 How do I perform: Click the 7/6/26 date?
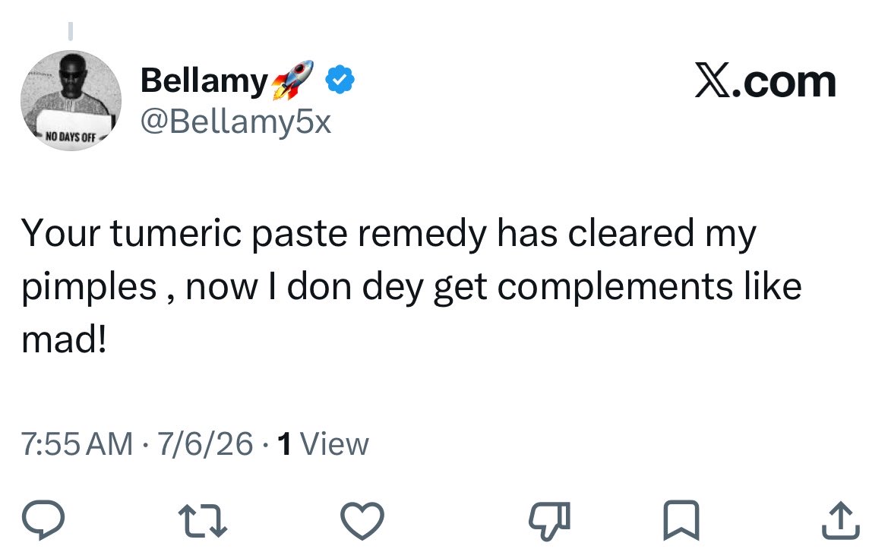point(205,443)
